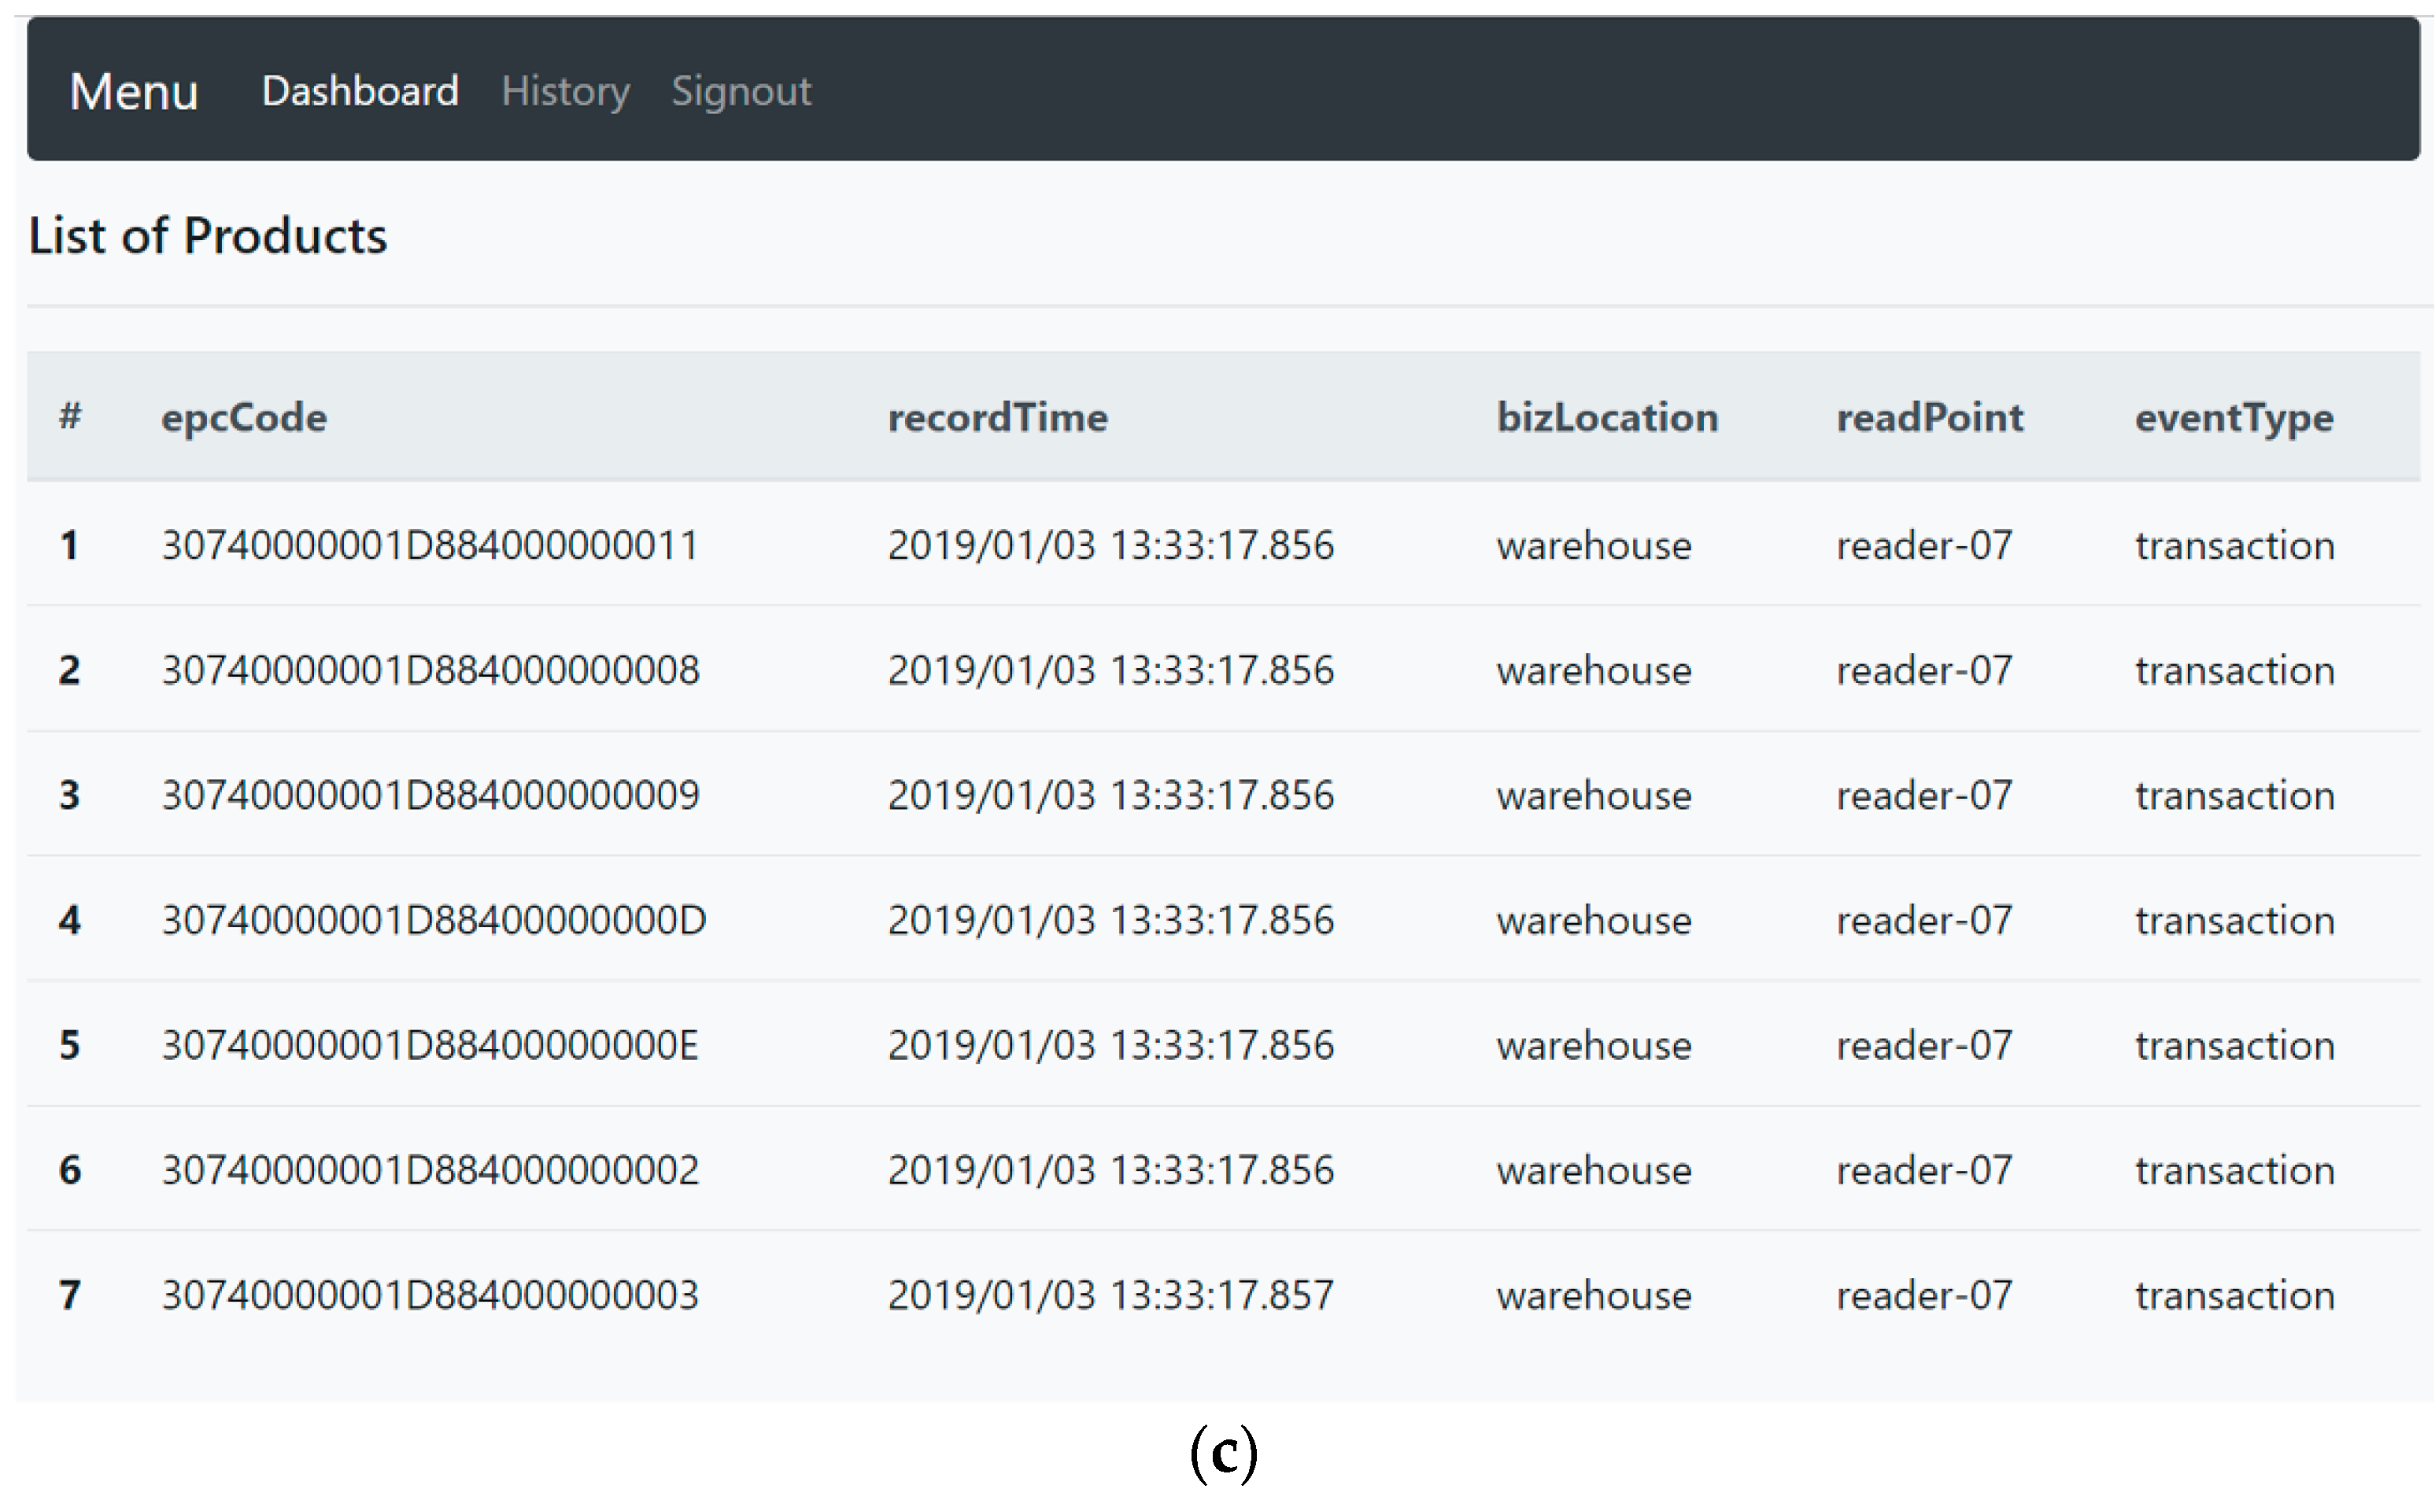Click the readPoint column header
The height and width of the screenshot is (1500, 2435).
point(1929,418)
